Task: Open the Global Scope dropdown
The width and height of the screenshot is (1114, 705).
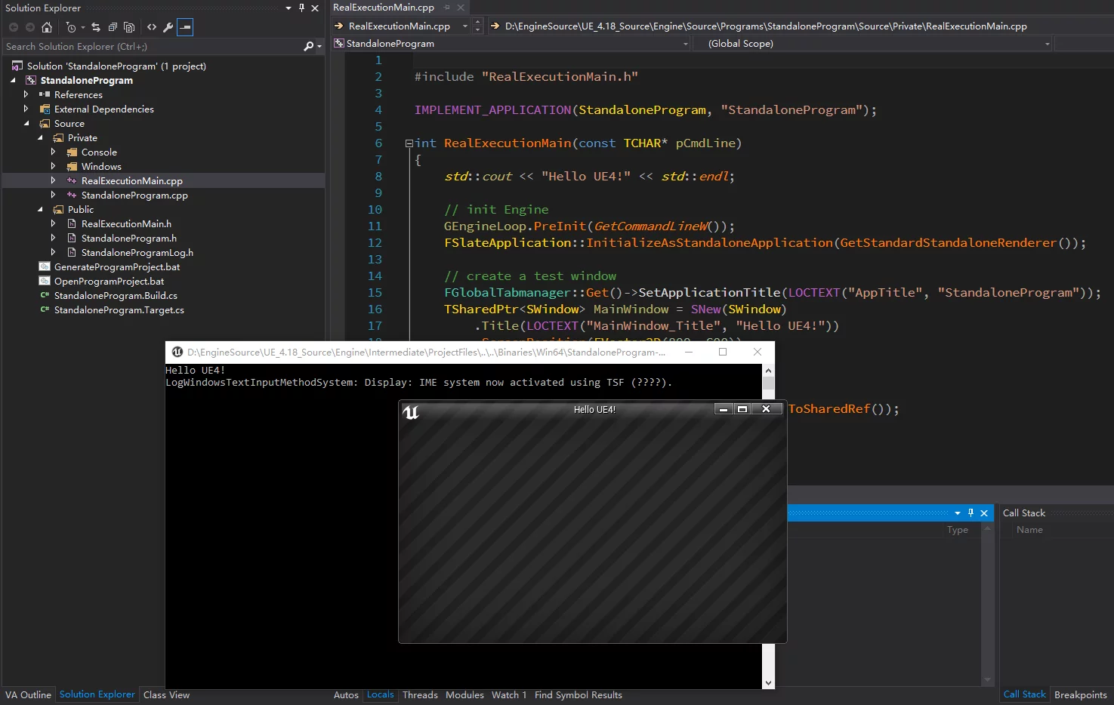Action: pyautogui.click(x=1047, y=44)
